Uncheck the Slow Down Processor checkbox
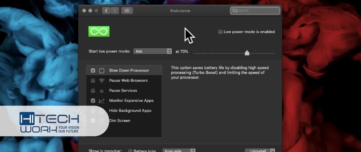The height and width of the screenshot is (152, 361). click(93, 70)
